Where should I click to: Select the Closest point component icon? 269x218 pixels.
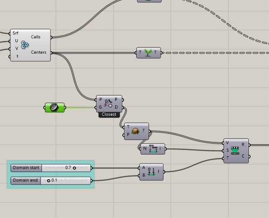[108, 103]
